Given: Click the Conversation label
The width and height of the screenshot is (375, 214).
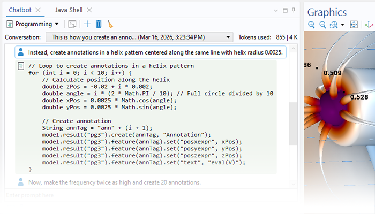Looking at the screenshot, I should pos(22,37).
